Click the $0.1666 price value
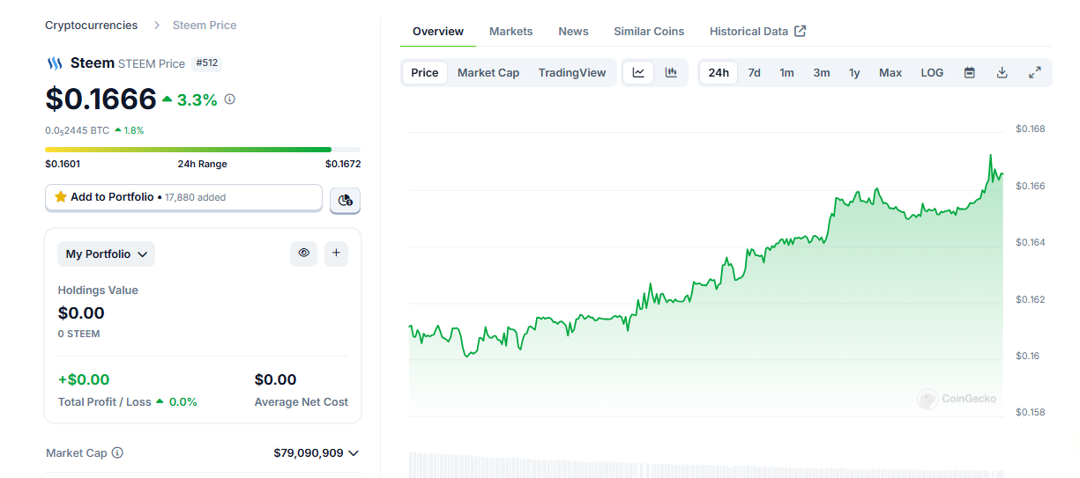The image size is (1080, 478). [101, 99]
